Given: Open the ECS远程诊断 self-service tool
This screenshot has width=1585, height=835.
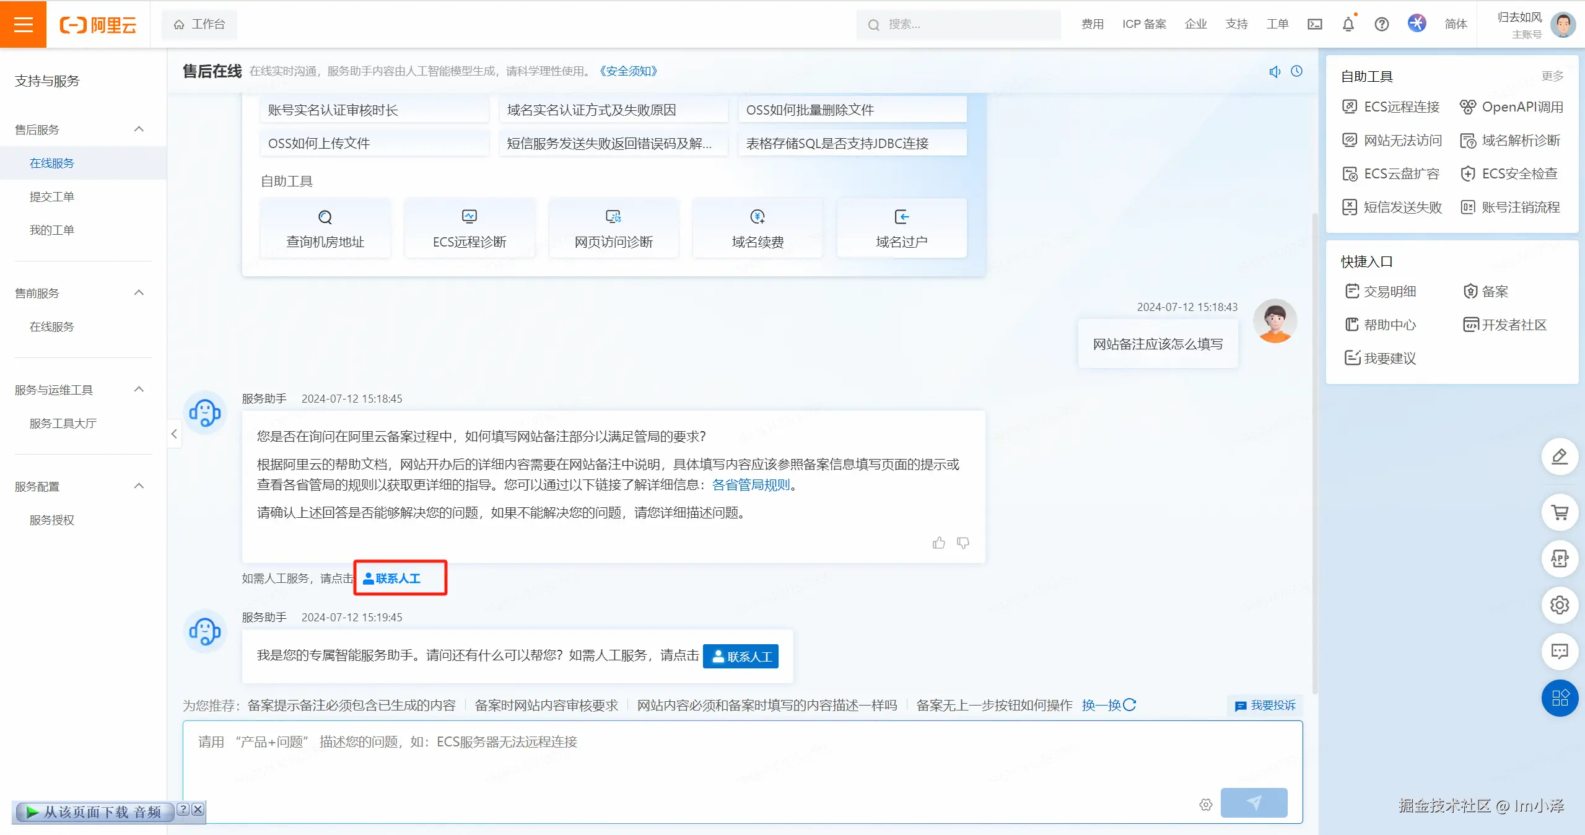Looking at the screenshot, I should (x=469, y=228).
